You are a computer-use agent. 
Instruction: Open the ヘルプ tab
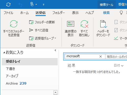coord(90,13)
